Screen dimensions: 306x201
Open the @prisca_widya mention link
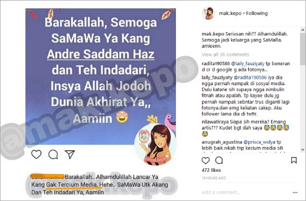coord(259,142)
